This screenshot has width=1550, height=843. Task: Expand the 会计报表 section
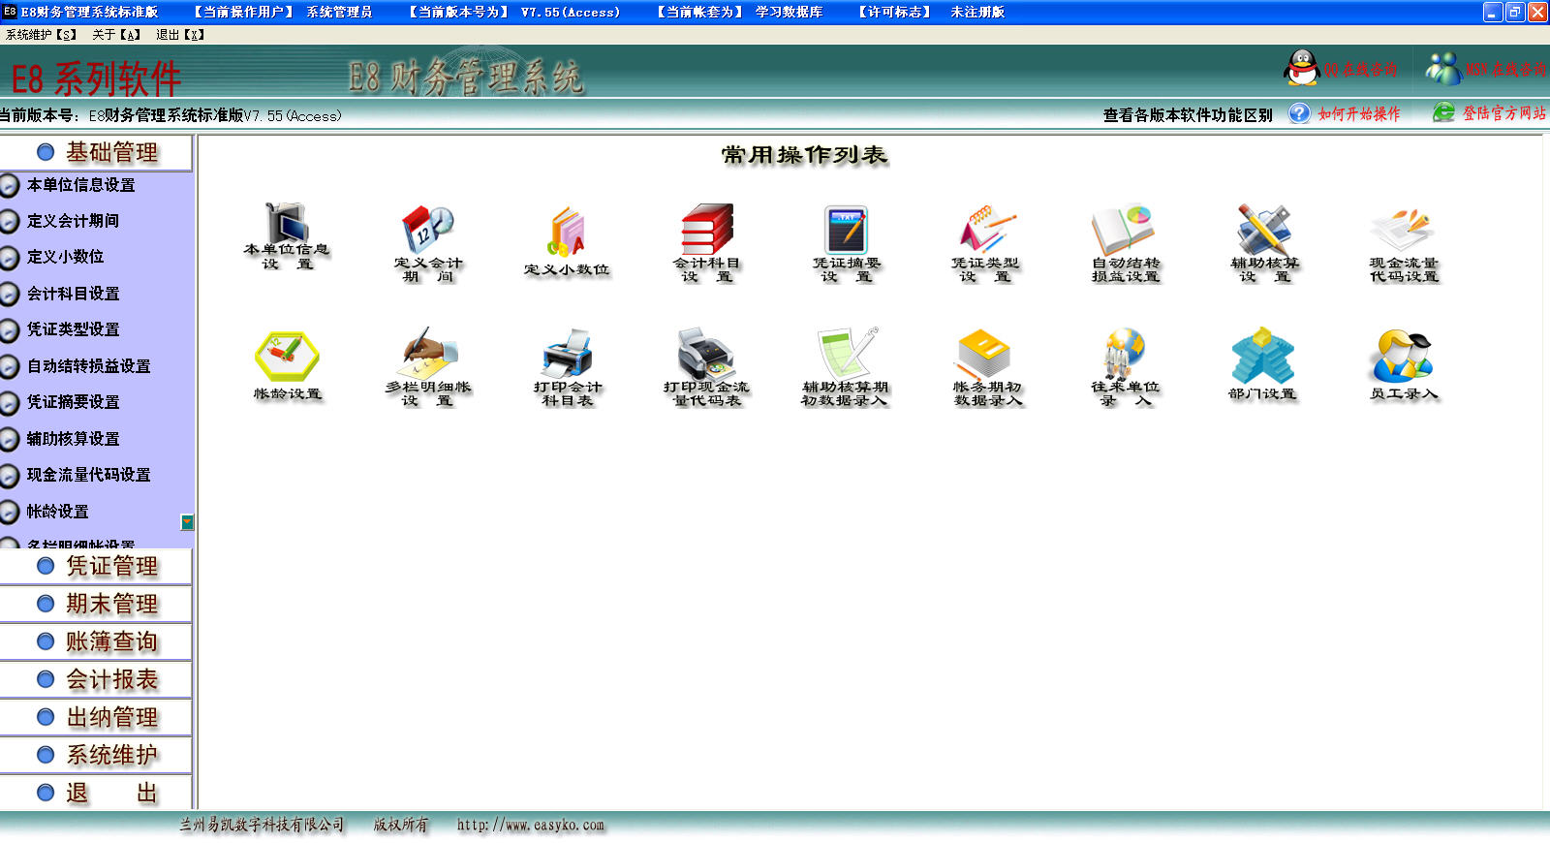click(96, 679)
